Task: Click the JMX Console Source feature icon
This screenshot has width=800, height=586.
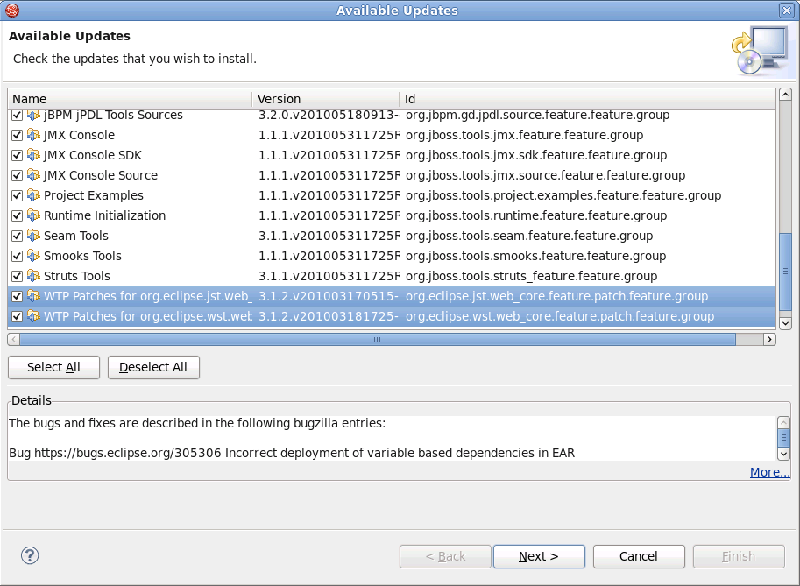Action: (33, 175)
